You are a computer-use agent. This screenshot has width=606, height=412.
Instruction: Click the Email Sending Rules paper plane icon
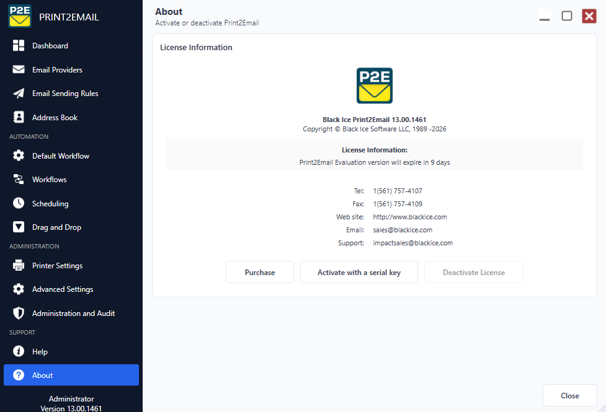point(19,94)
